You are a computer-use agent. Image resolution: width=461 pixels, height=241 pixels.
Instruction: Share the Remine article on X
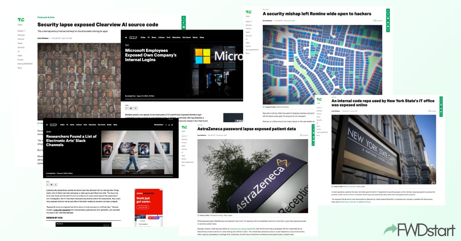click(388, 10)
